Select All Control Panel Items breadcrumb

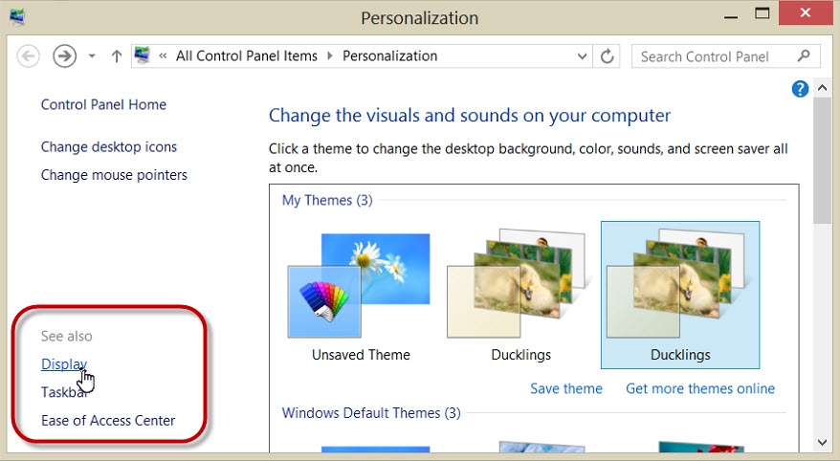tap(246, 56)
